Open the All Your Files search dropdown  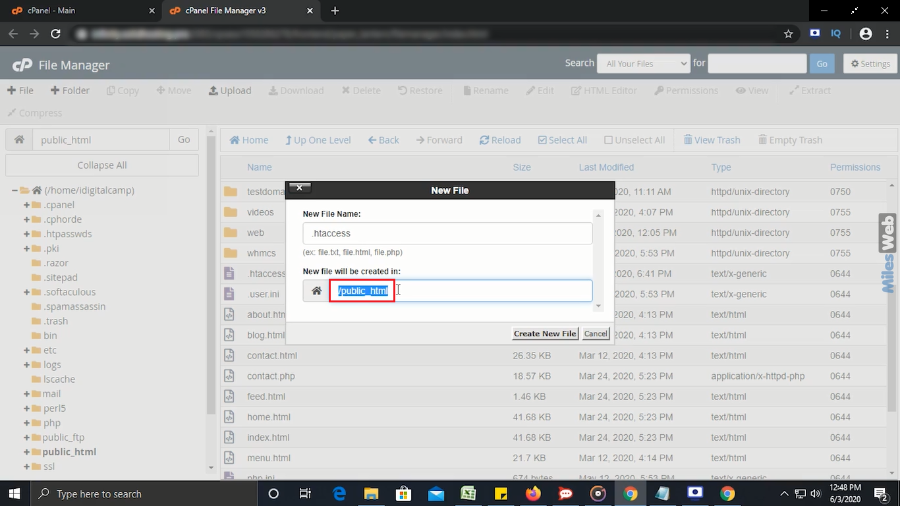[644, 64]
